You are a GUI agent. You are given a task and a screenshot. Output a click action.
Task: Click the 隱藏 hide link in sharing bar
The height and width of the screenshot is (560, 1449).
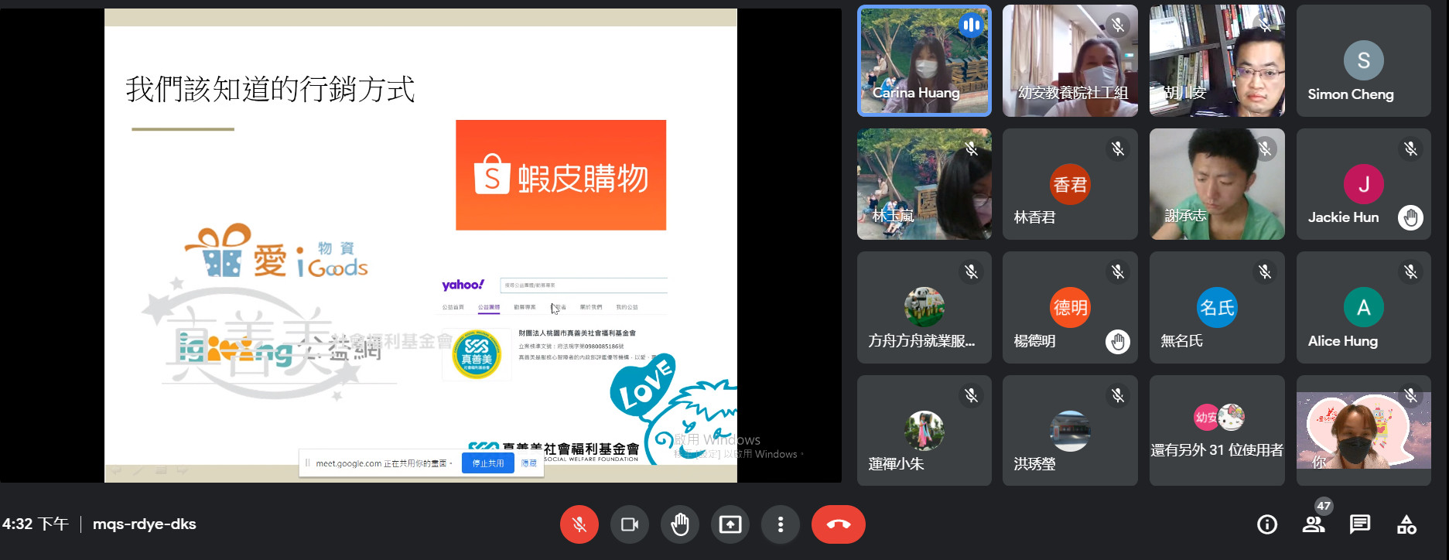[529, 463]
